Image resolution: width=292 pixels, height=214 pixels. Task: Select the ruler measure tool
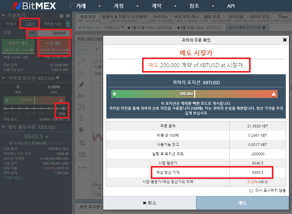82,154
